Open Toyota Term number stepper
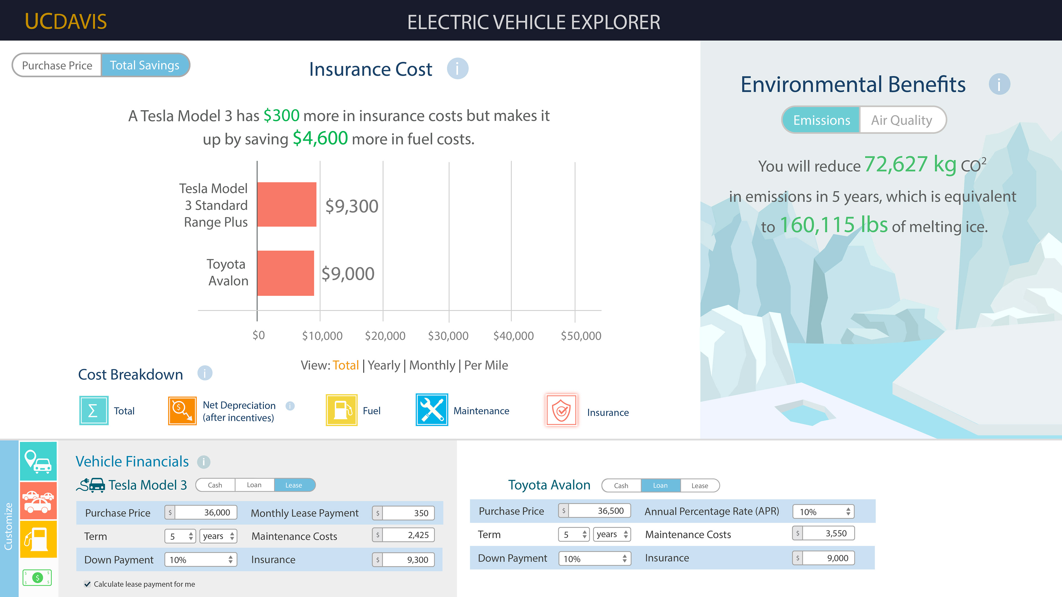The image size is (1062, 597). click(x=574, y=534)
